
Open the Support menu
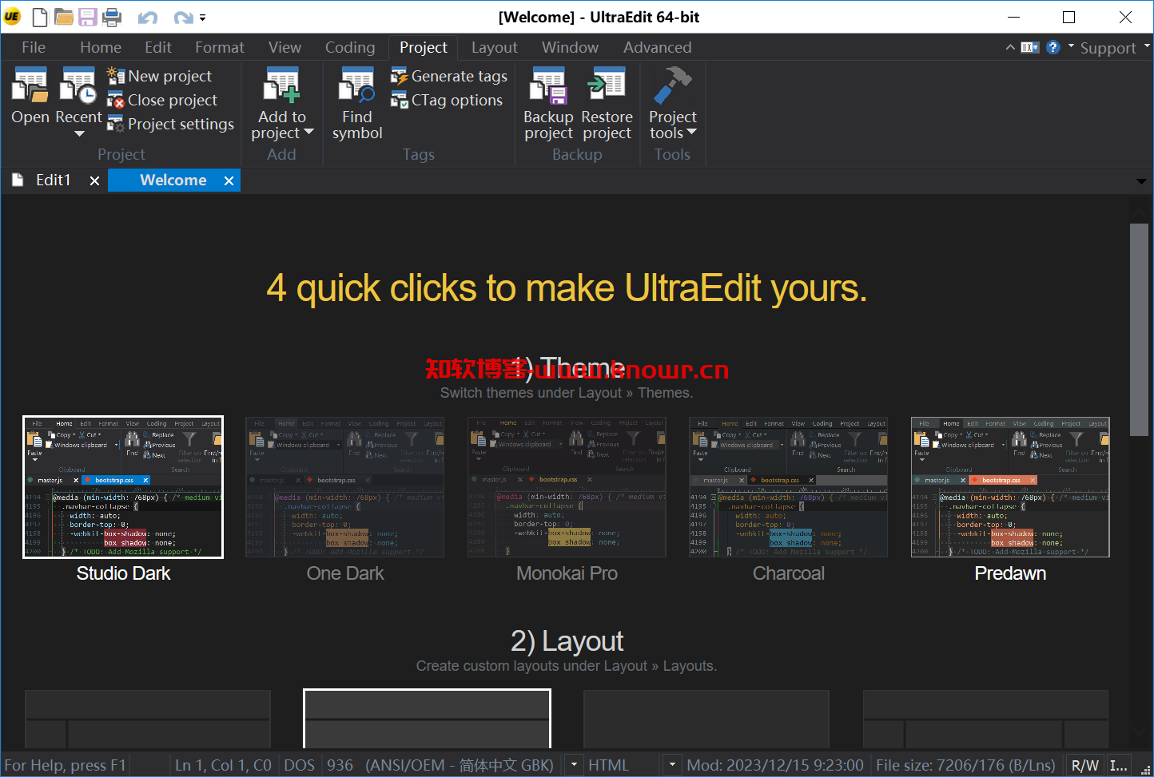(x=1115, y=48)
